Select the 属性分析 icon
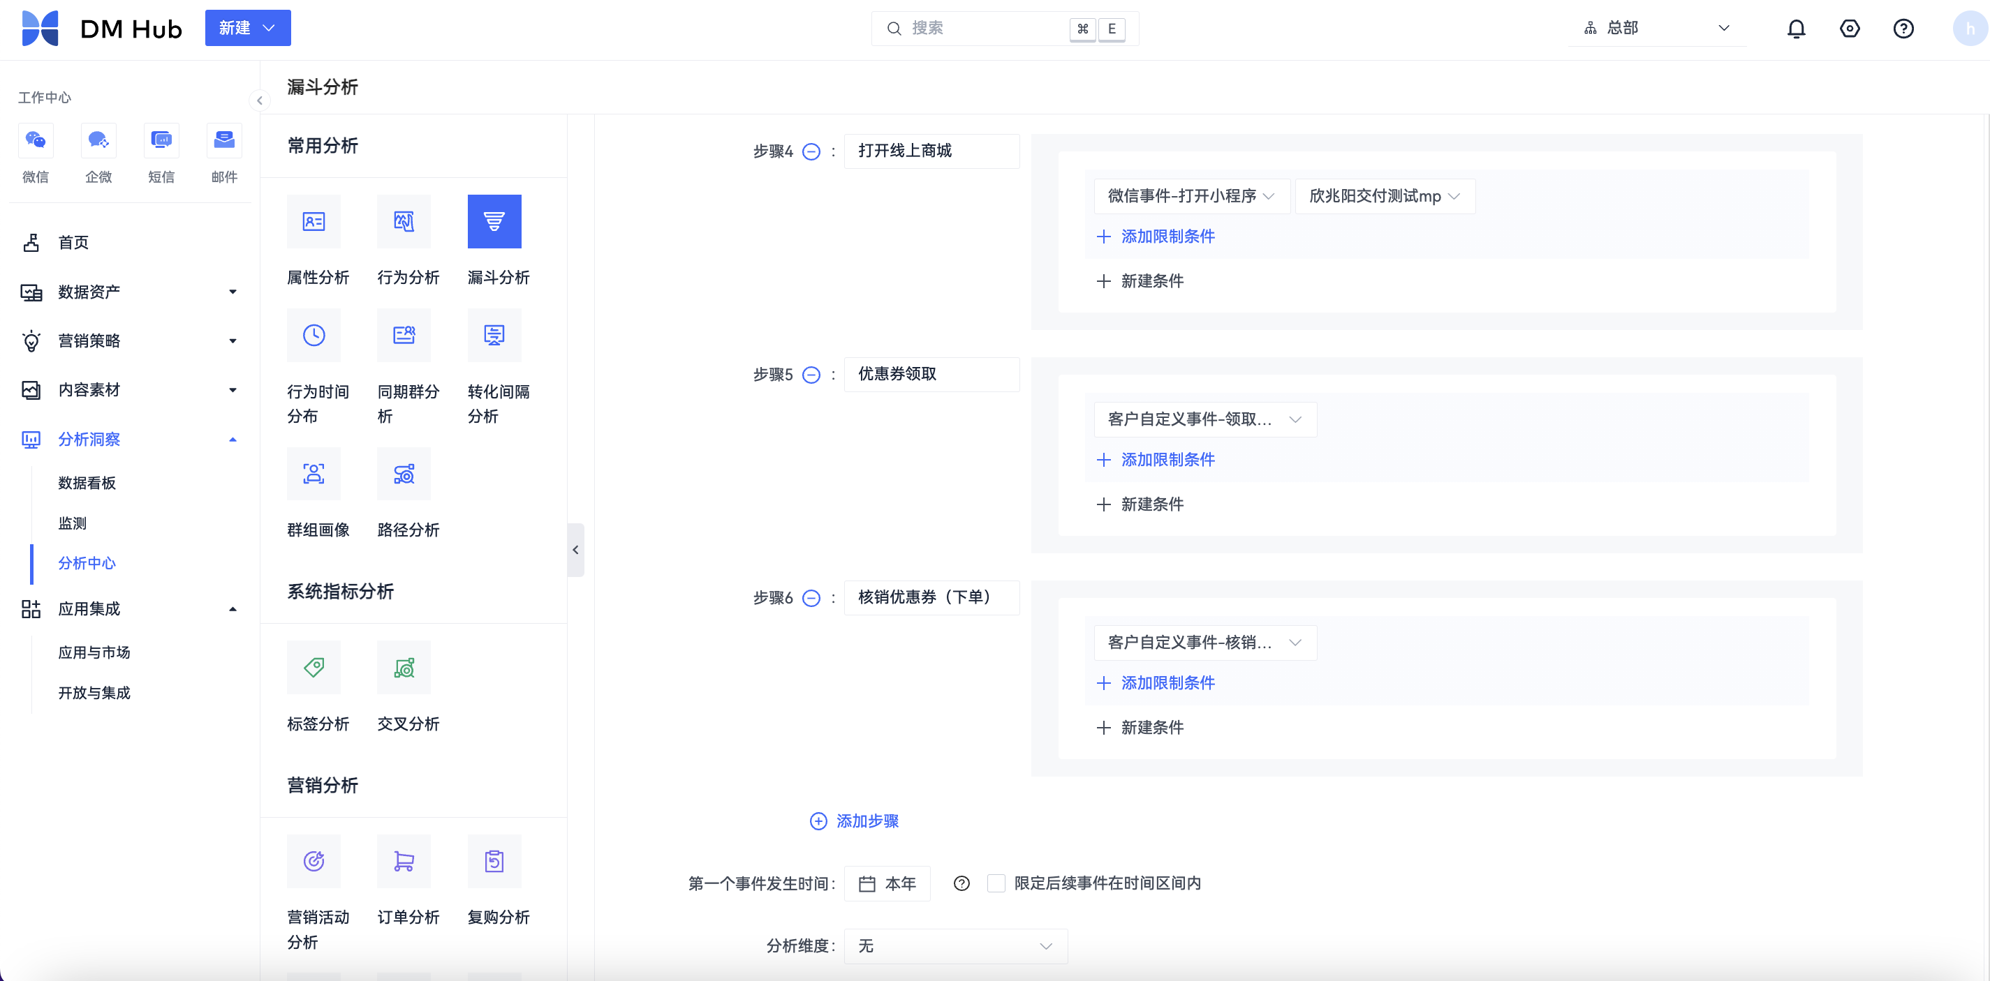The width and height of the screenshot is (1990, 981). point(314,221)
